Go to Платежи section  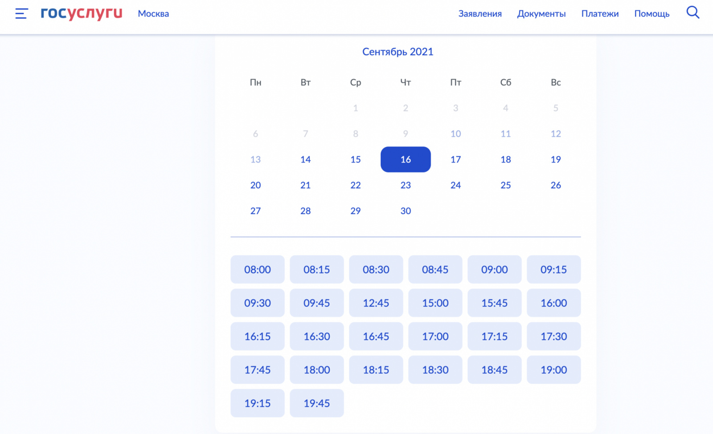pos(600,14)
